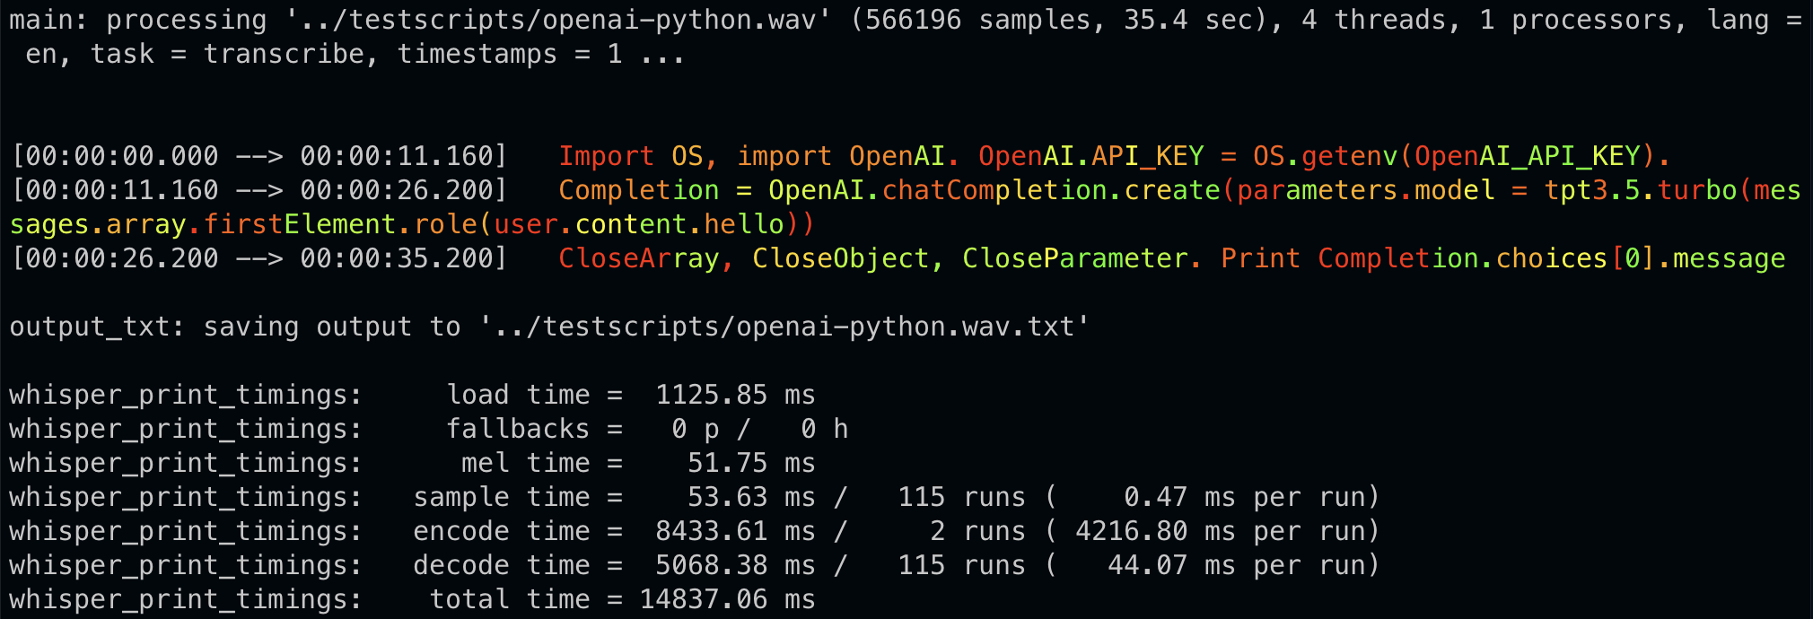
Task: Click '44.07 ms per run' on the decode row
Action: (x=1237, y=565)
